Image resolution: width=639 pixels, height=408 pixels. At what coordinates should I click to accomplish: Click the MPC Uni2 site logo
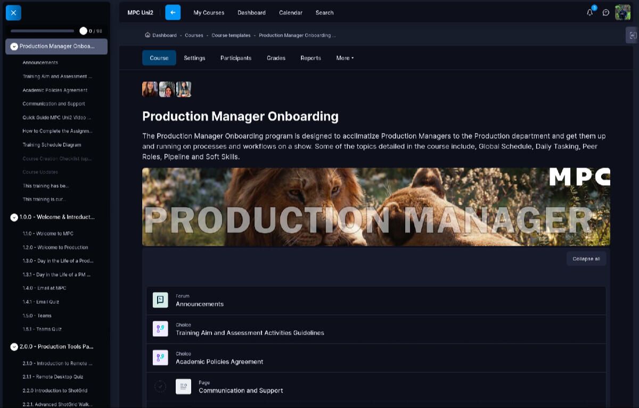point(140,12)
